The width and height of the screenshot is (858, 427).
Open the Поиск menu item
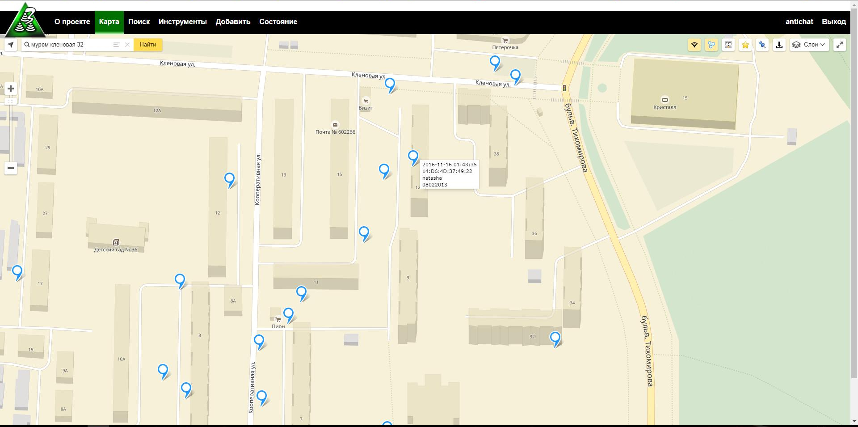click(139, 21)
